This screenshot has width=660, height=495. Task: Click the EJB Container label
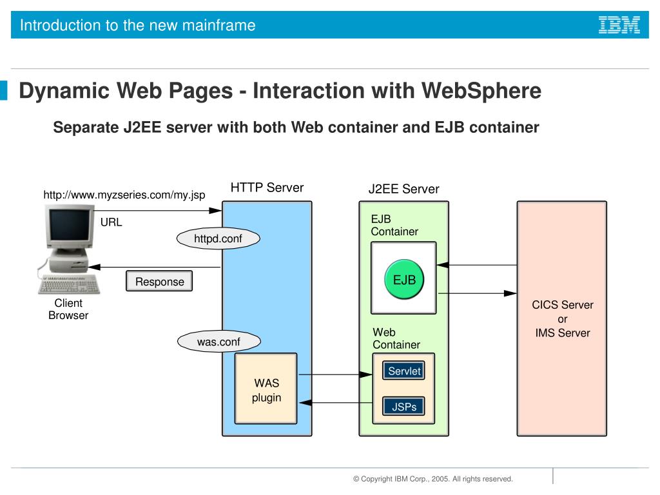click(394, 225)
